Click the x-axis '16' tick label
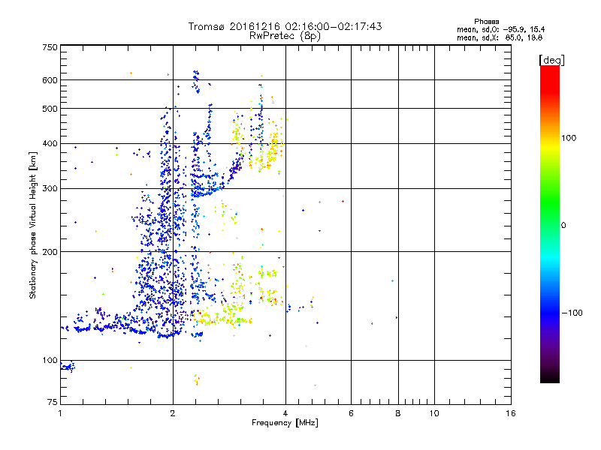This screenshot has width=601, height=450. (x=511, y=413)
